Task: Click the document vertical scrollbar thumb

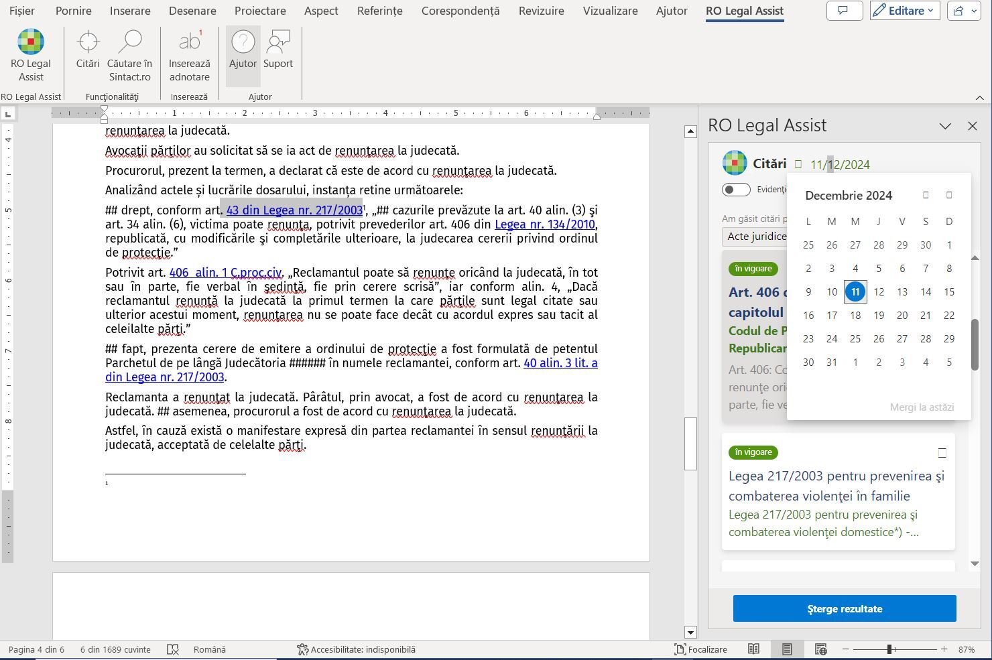Action: coord(690,444)
